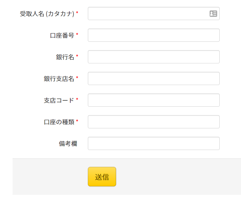
Task: Click the contact card autofill icon
Action: [x=213, y=13]
